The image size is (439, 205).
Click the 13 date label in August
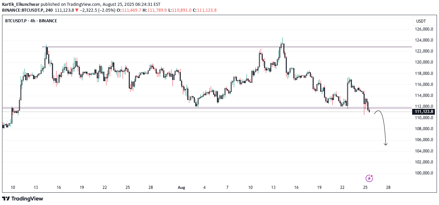pyautogui.click(x=273, y=187)
